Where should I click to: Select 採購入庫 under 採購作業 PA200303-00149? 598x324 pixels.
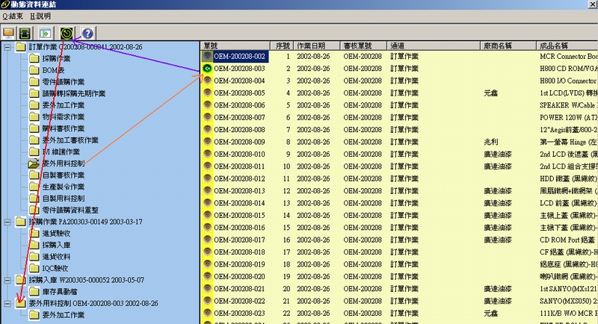pyautogui.click(x=56, y=245)
